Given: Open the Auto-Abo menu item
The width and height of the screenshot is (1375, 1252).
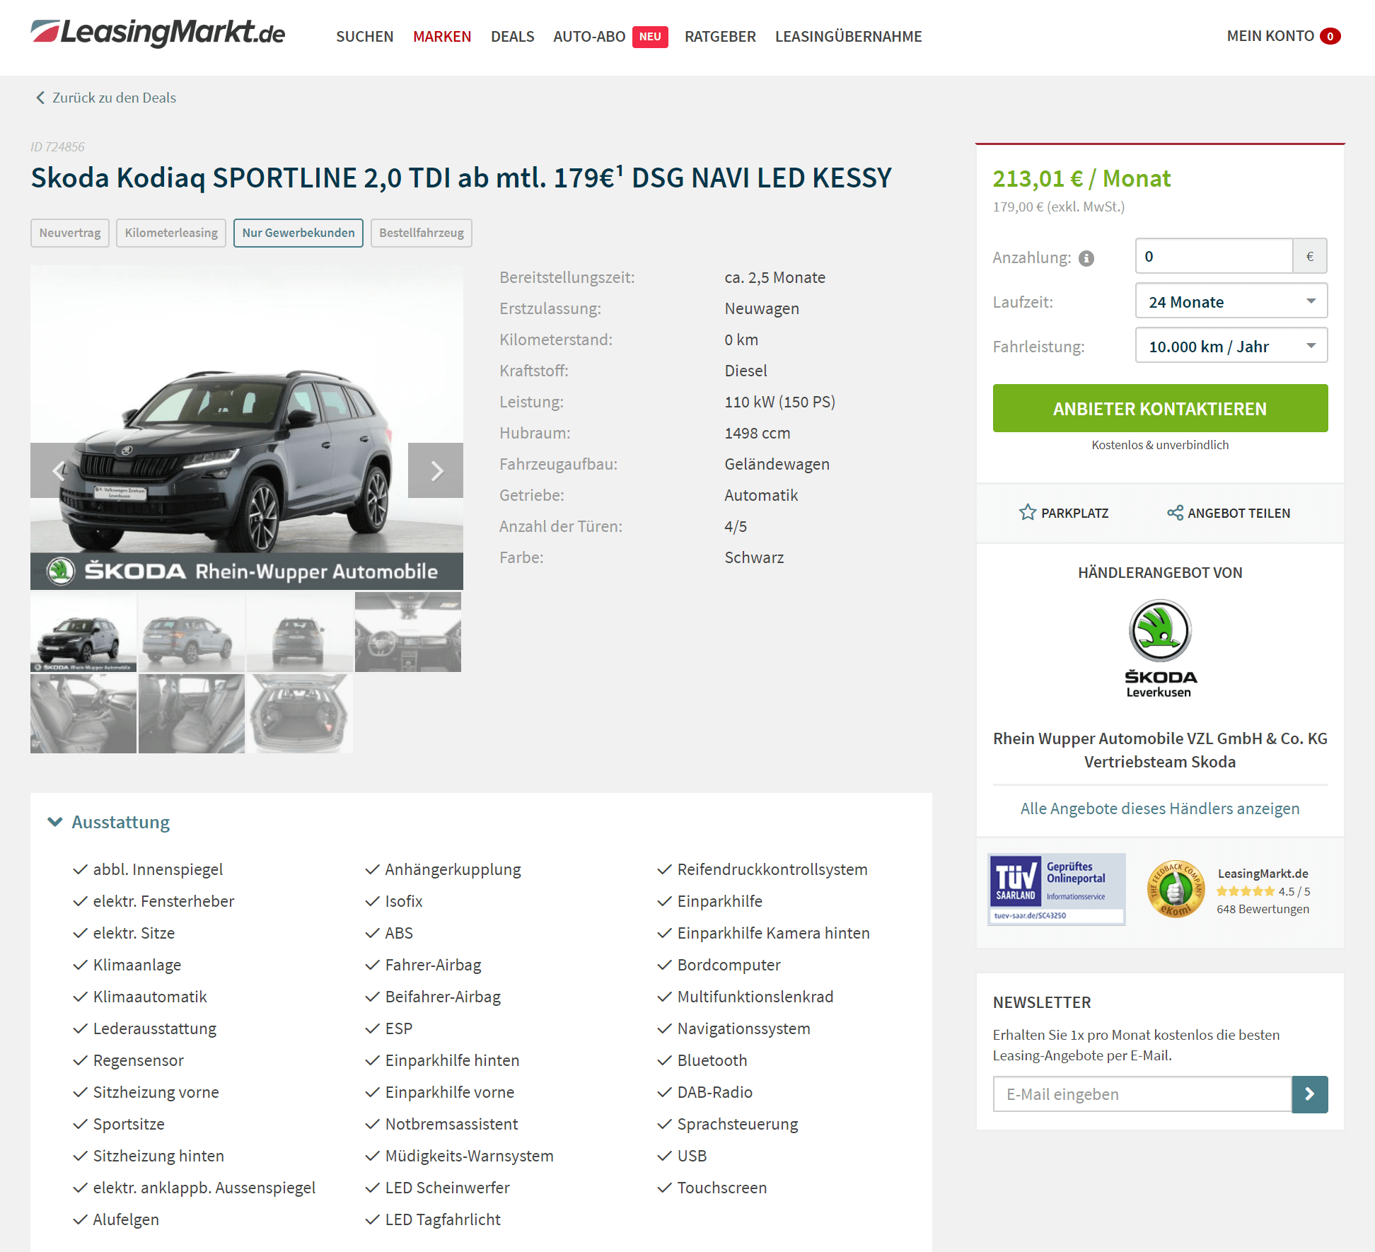Looking at the screenshot, I should pyautogui.click(x=589, y=36).
